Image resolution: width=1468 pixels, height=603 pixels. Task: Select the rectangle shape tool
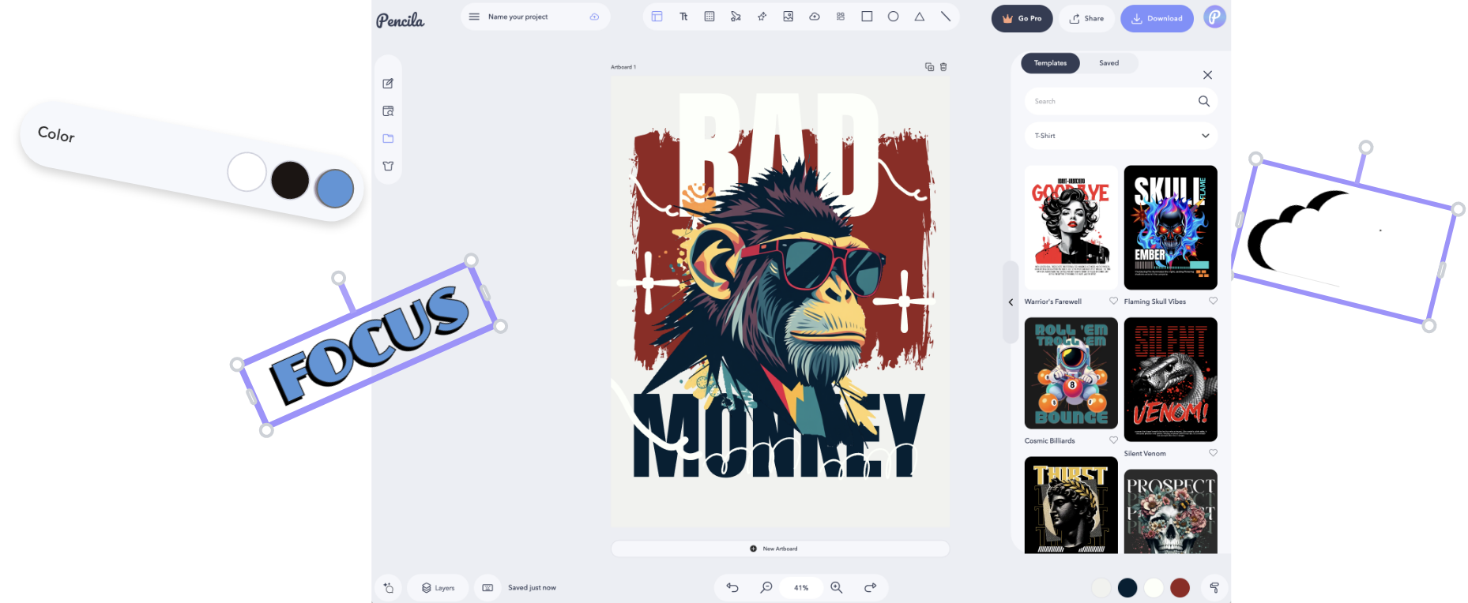[867, 17]
